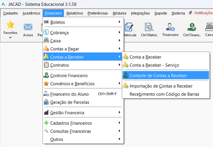Select Recebimento com Código de Barras
This screenshot has width=213, height=147.
[166, 94]
